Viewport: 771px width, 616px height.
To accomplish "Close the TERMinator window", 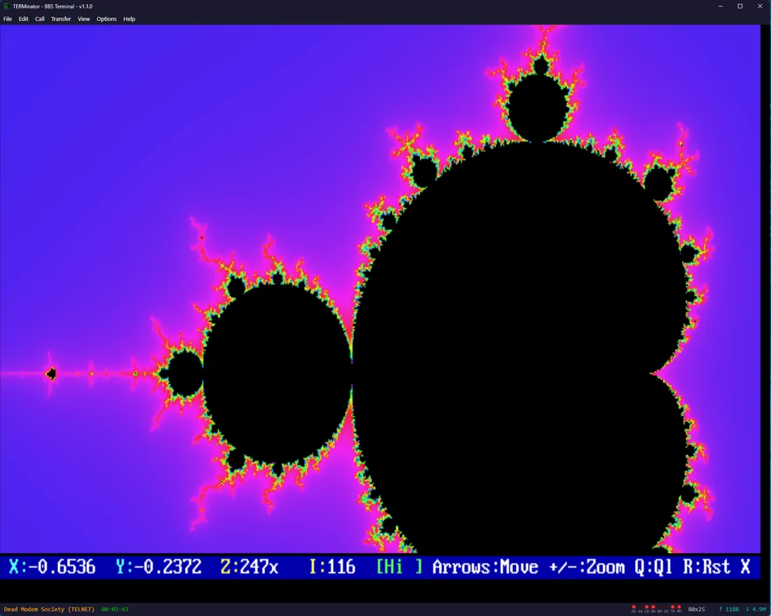I will coord(760,6).
